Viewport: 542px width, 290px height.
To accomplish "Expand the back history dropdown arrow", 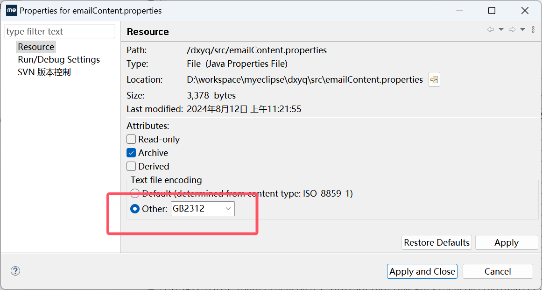I will (501, 30).
